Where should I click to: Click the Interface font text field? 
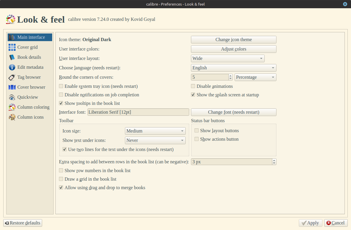[138, 112]
